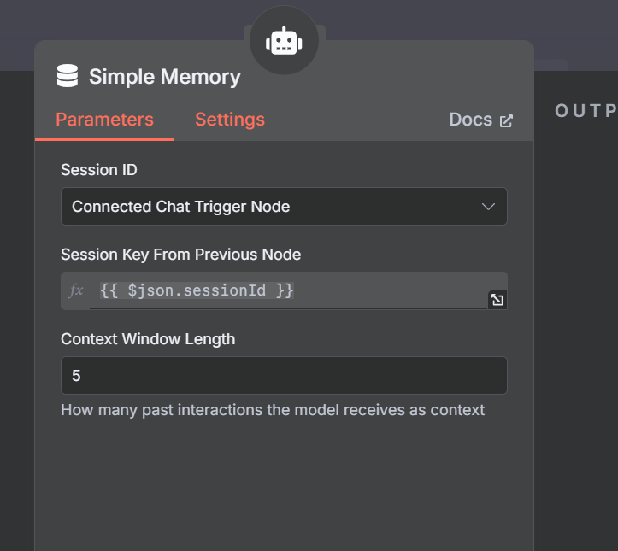Open the Settings tab
618x551 pixels.
tap(230, 120)
